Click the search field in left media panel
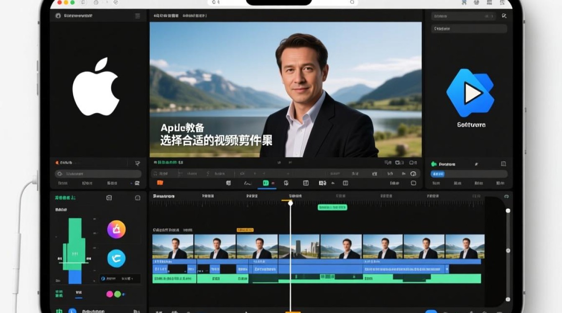Screen dimensions: 562x313 point(98,174)
